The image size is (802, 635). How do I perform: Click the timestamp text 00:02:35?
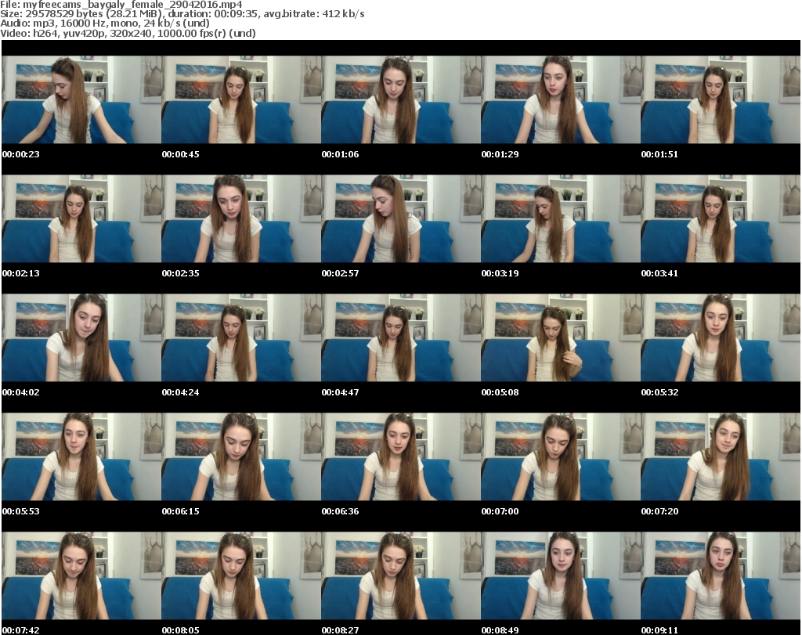pyautogui.click(x=181, y=273)
